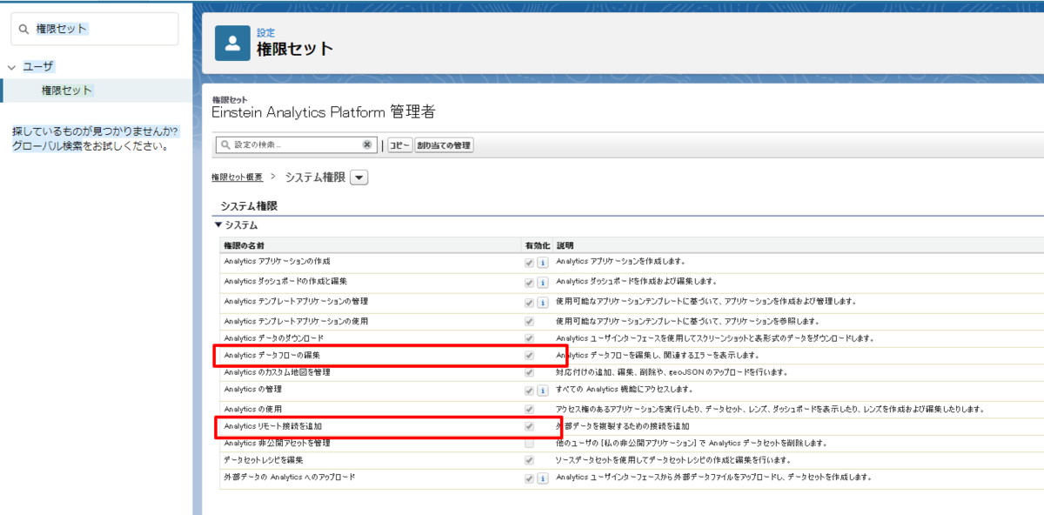The image size is (1044, 515).
Task: Toggle checkbox for Analytics の使用
Action: point(529,409)
